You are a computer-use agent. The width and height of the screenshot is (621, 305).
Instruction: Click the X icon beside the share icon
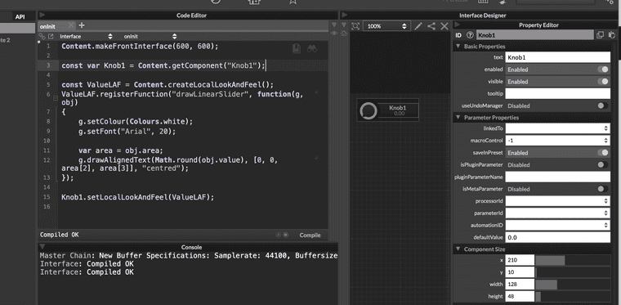[445, 26]
